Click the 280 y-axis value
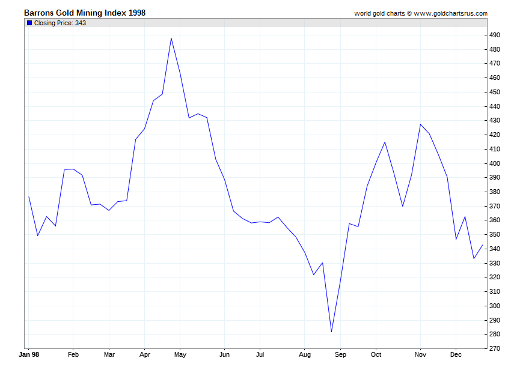The image size is (511, 370). coord(495,334)
